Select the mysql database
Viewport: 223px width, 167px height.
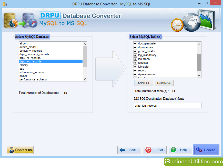click(51, 76)
